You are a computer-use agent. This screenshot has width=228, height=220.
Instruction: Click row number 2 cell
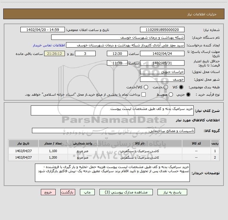215,157
